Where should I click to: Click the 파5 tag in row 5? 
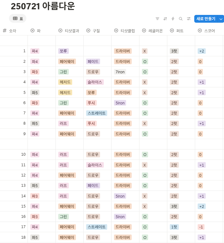35,93
